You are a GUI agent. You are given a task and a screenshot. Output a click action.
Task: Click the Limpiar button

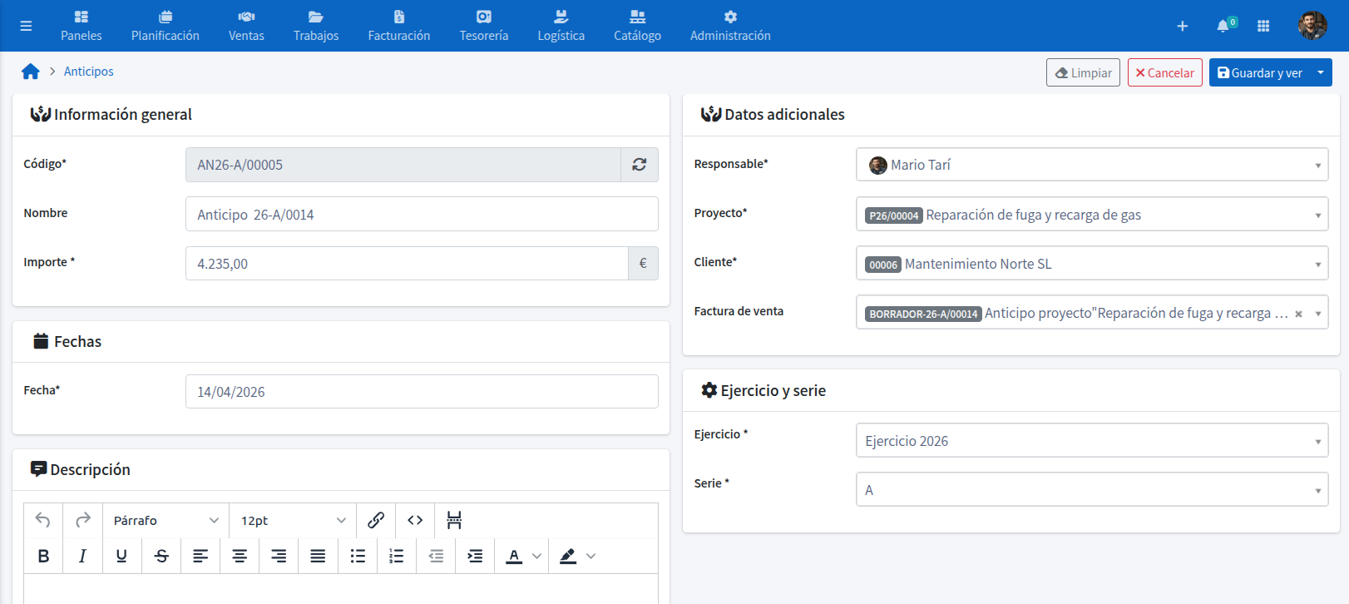[x=1083, y=72]
